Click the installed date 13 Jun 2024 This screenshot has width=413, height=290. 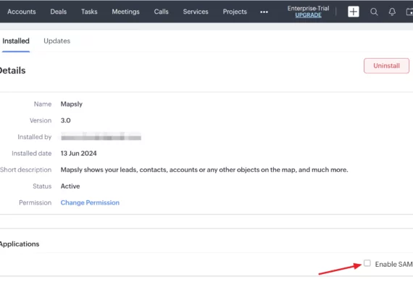[78, 154]
